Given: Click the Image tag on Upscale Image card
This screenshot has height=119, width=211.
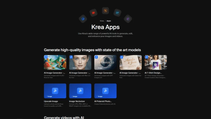Looking at the screenshot, I should point(49,96).
